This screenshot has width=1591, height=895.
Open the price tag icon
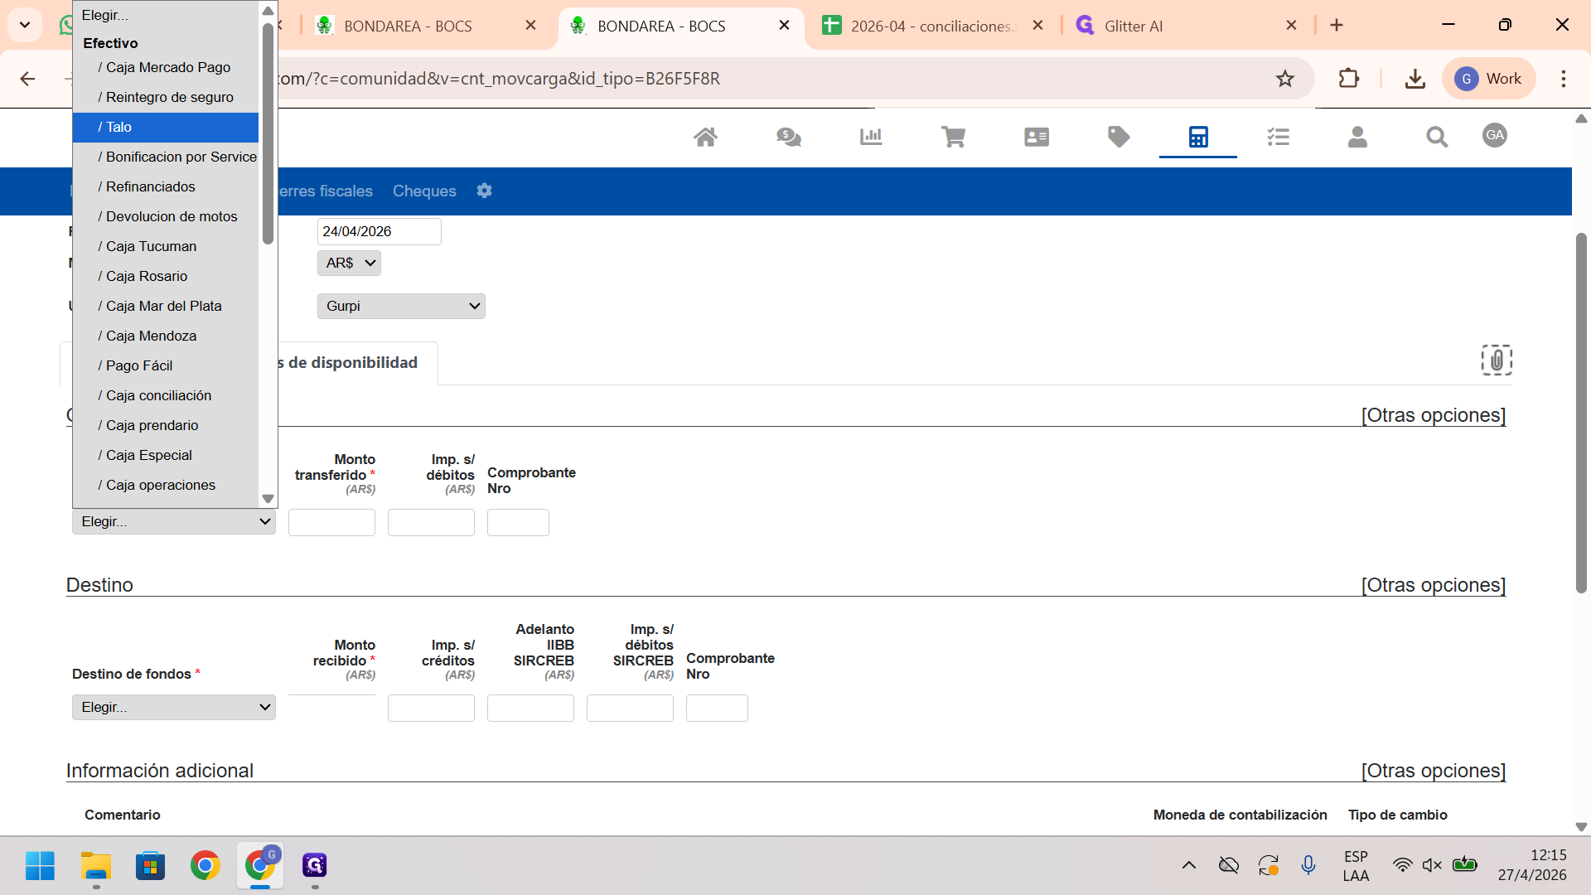[1119, 137]
